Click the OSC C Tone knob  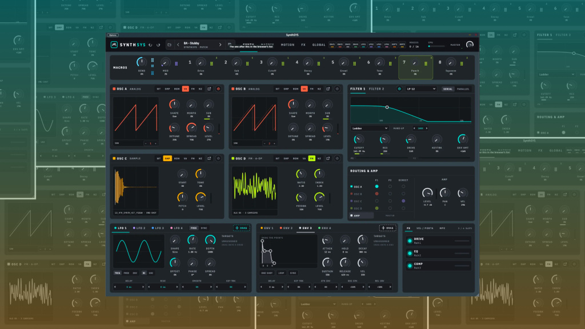tap(201, 174)
